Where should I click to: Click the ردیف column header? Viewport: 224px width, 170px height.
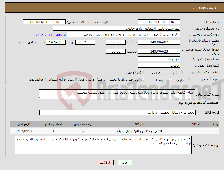[x=215, y=124]
